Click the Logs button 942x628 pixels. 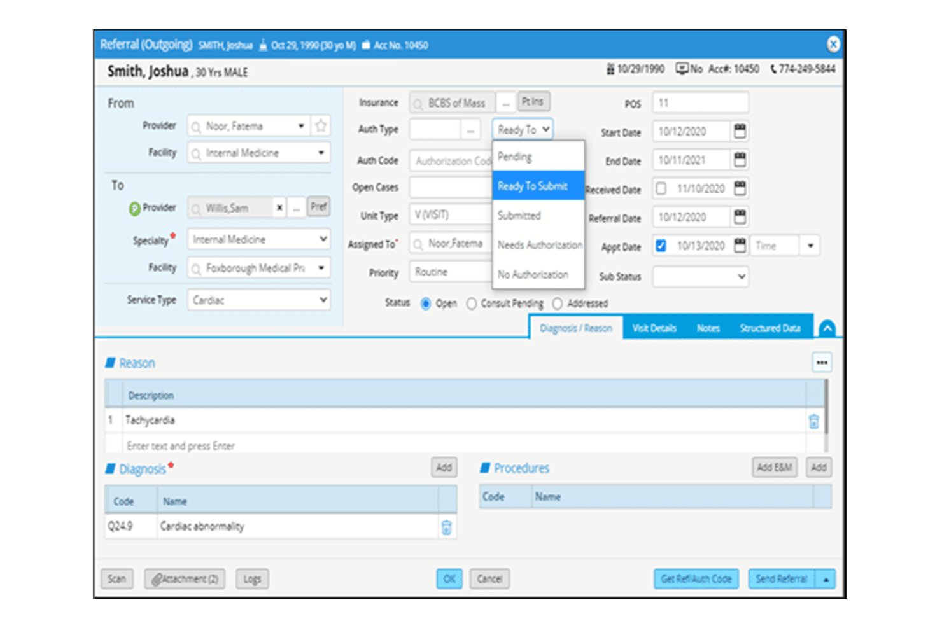252,579
